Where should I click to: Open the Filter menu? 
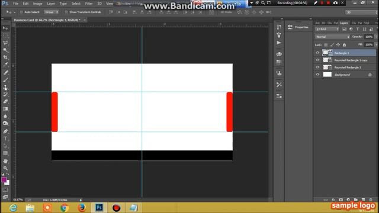coord(89,4)
